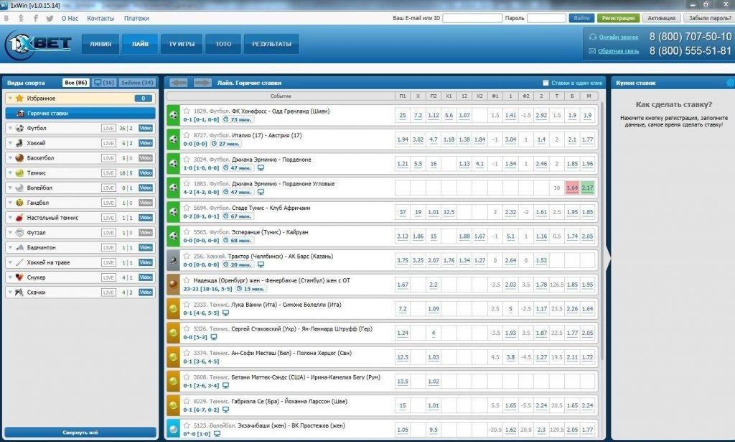This screenshot has width=735, height=442.
Task: Open the Odnoklassniki social icon
Action: click(x=21, y=18)
